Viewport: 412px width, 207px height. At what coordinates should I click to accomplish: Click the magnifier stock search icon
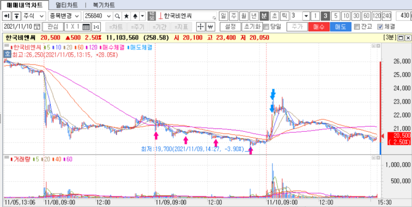pyautogui.click(x=117, y=16)
